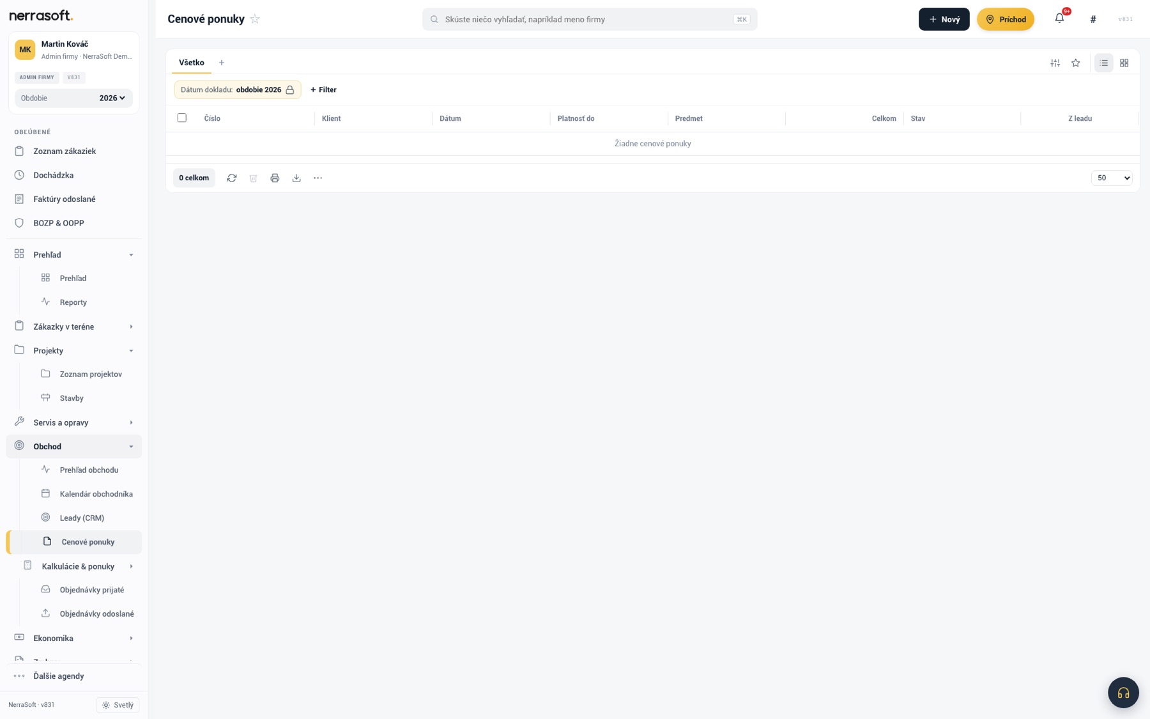Image resolution: width=1150 pixels, height=719 pixels.
Task: Open column settings sliders icon
Action: tap(1055, 63)
